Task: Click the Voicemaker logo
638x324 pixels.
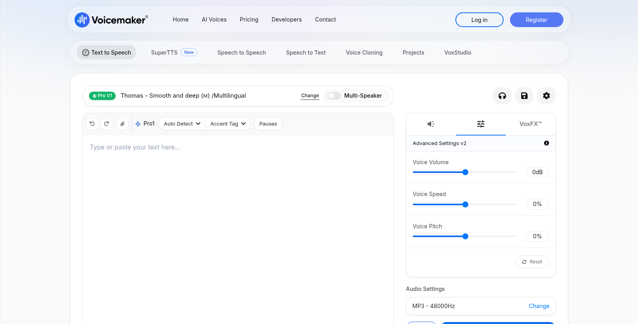Action: click(111, 20)
